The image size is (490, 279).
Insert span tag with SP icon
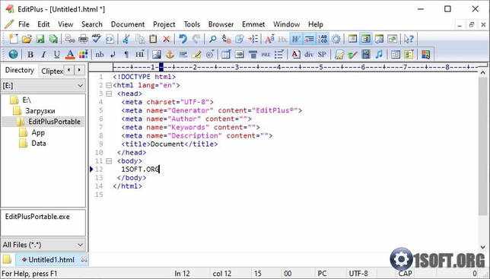[322, 54]
